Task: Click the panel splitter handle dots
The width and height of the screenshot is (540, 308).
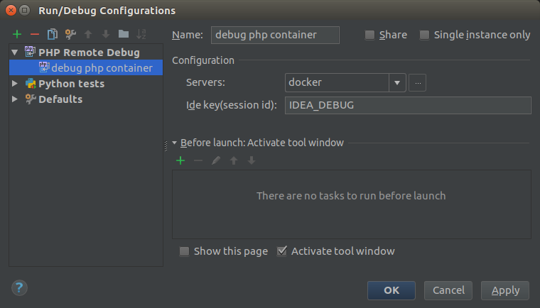Action: pos(166,146)
